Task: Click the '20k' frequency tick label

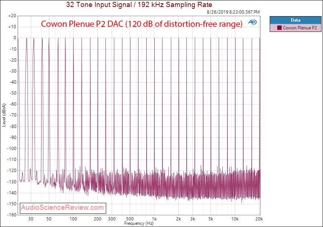Action: 259,219
